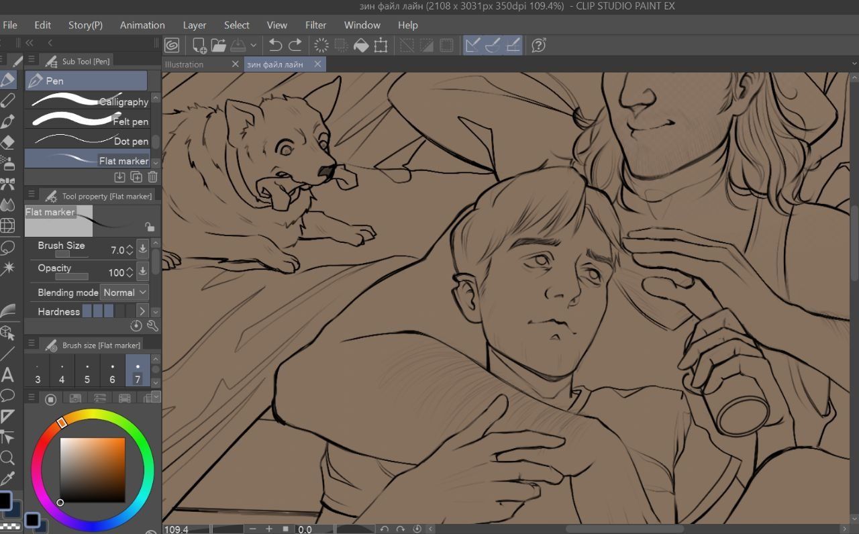Collapse the left palette dock double-arrow

(x=30, y=43)
